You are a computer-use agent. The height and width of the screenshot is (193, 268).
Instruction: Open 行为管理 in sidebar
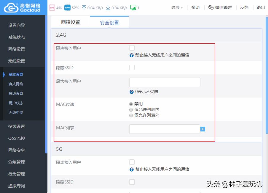coord(17,174)
